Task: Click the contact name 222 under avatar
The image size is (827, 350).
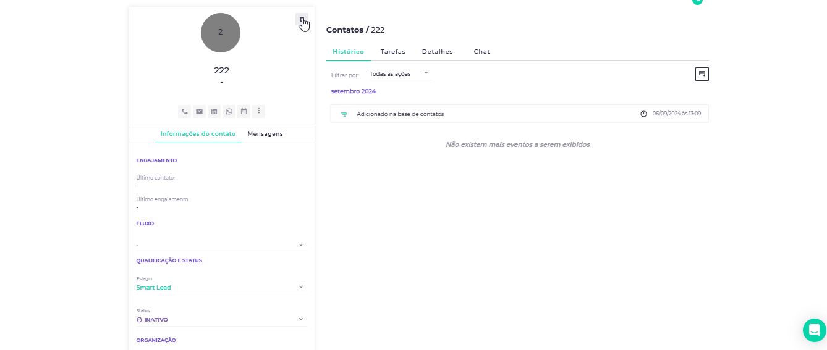Action: coord(221,70)
